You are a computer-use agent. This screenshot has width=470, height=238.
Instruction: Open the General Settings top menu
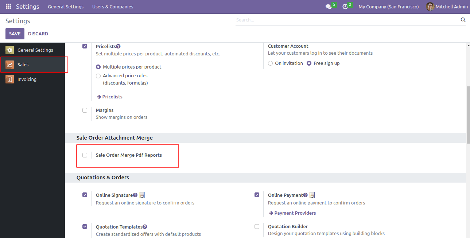click(66, 7)
